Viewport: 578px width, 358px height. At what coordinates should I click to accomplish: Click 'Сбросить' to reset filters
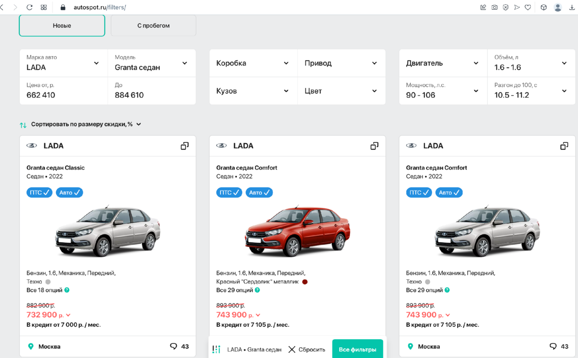(306, 349)
